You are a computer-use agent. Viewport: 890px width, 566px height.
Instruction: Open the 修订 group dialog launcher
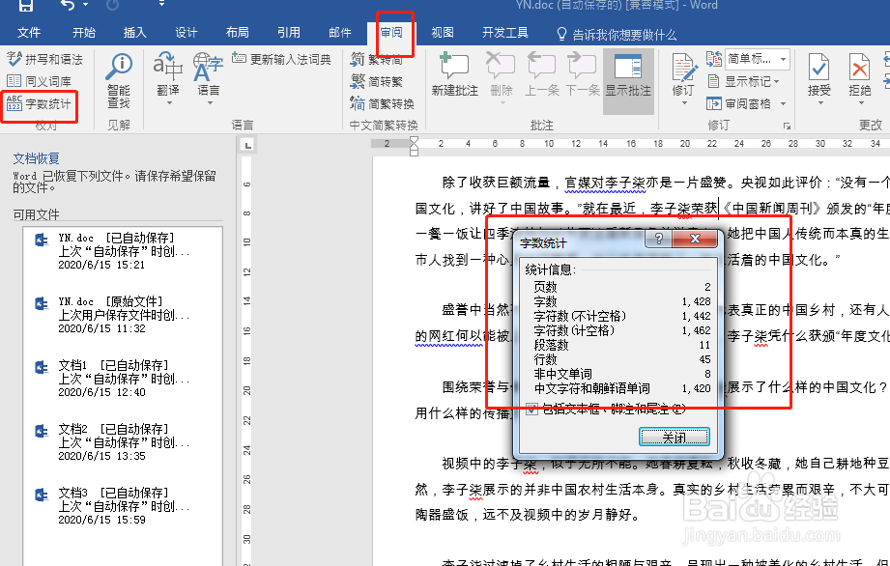point(788,127)
